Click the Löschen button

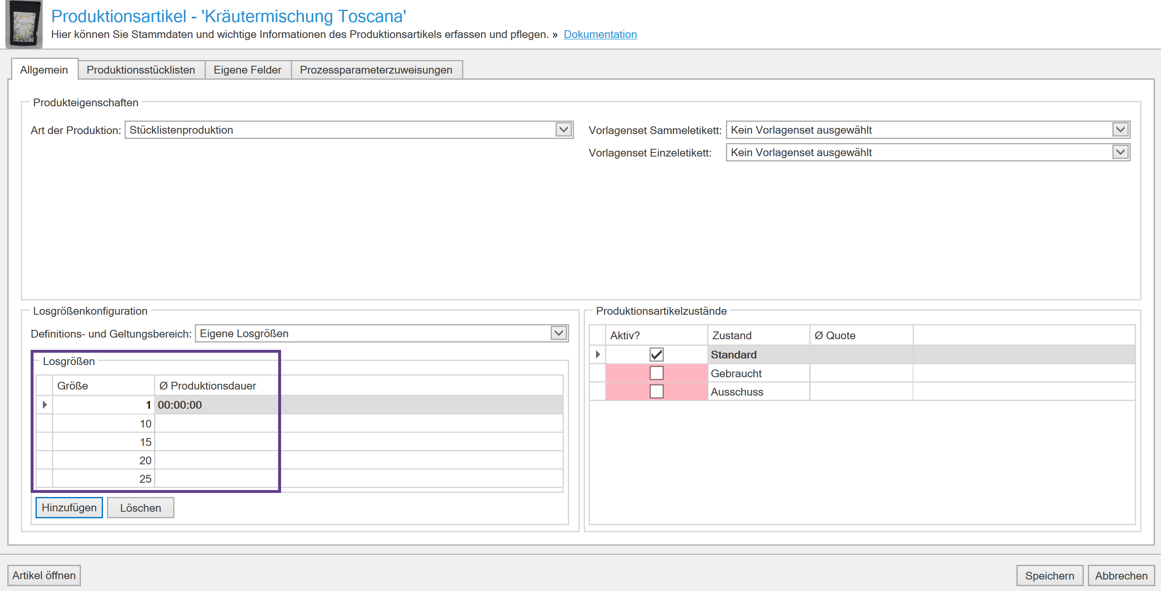pos(140,508)
